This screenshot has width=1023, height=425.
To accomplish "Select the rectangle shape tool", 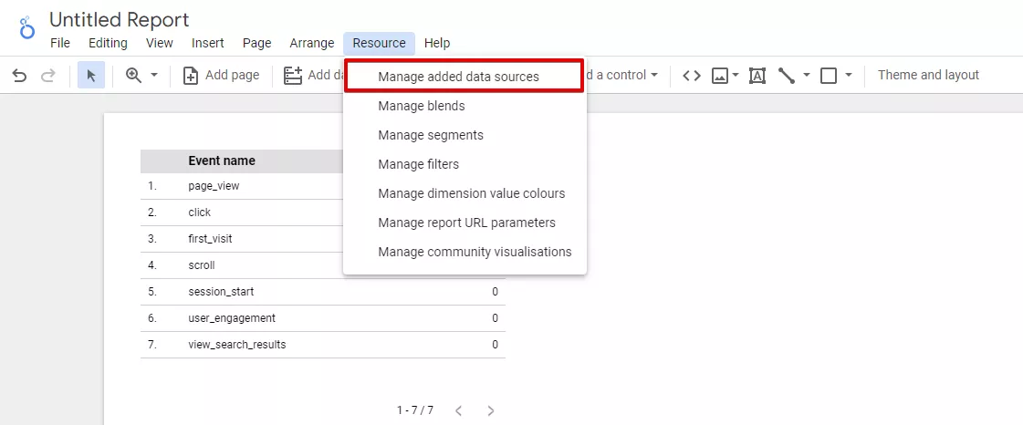I will (x=829, y=76).
